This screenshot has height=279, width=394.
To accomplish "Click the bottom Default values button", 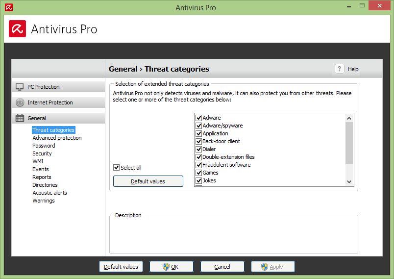I will 121,267.
